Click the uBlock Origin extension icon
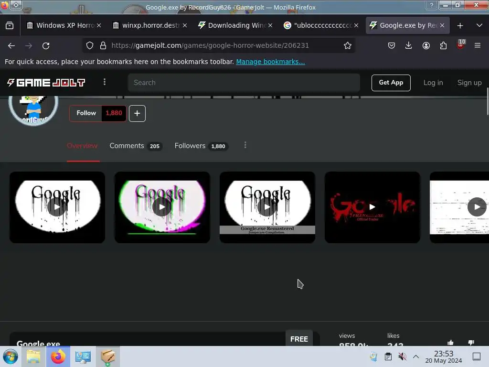489x367 pixels. [x=461, y=44]
